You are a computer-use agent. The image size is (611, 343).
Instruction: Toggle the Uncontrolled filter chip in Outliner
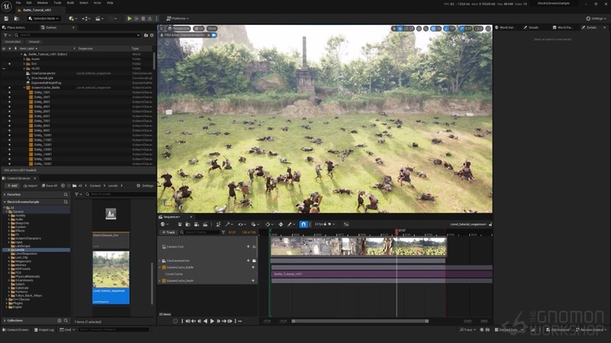[x=13, y=42]
